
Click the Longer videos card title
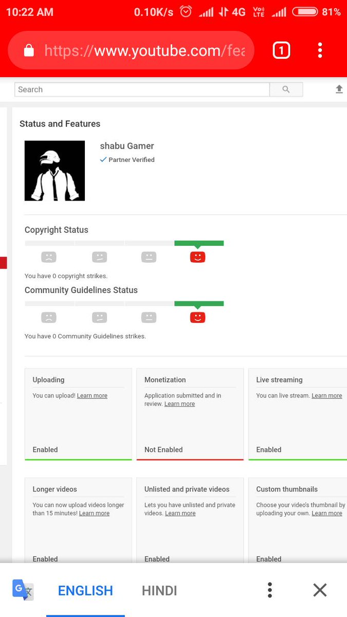point(54,489)
